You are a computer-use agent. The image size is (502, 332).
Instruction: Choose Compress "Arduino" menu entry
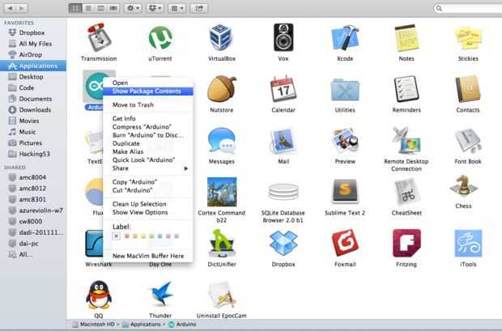pos(148,127)
